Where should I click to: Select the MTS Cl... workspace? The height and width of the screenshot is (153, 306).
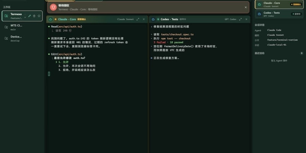[x=22, y=27]
